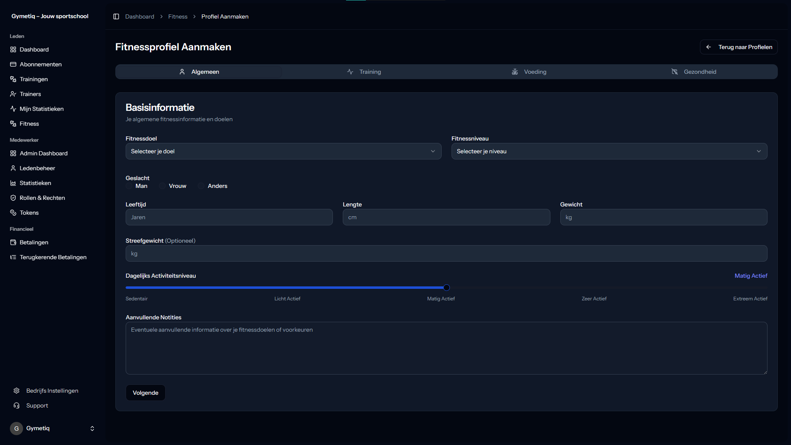Switch to the Training tab
This screenshot has width=791, height=445.
[x=364, y=72]
